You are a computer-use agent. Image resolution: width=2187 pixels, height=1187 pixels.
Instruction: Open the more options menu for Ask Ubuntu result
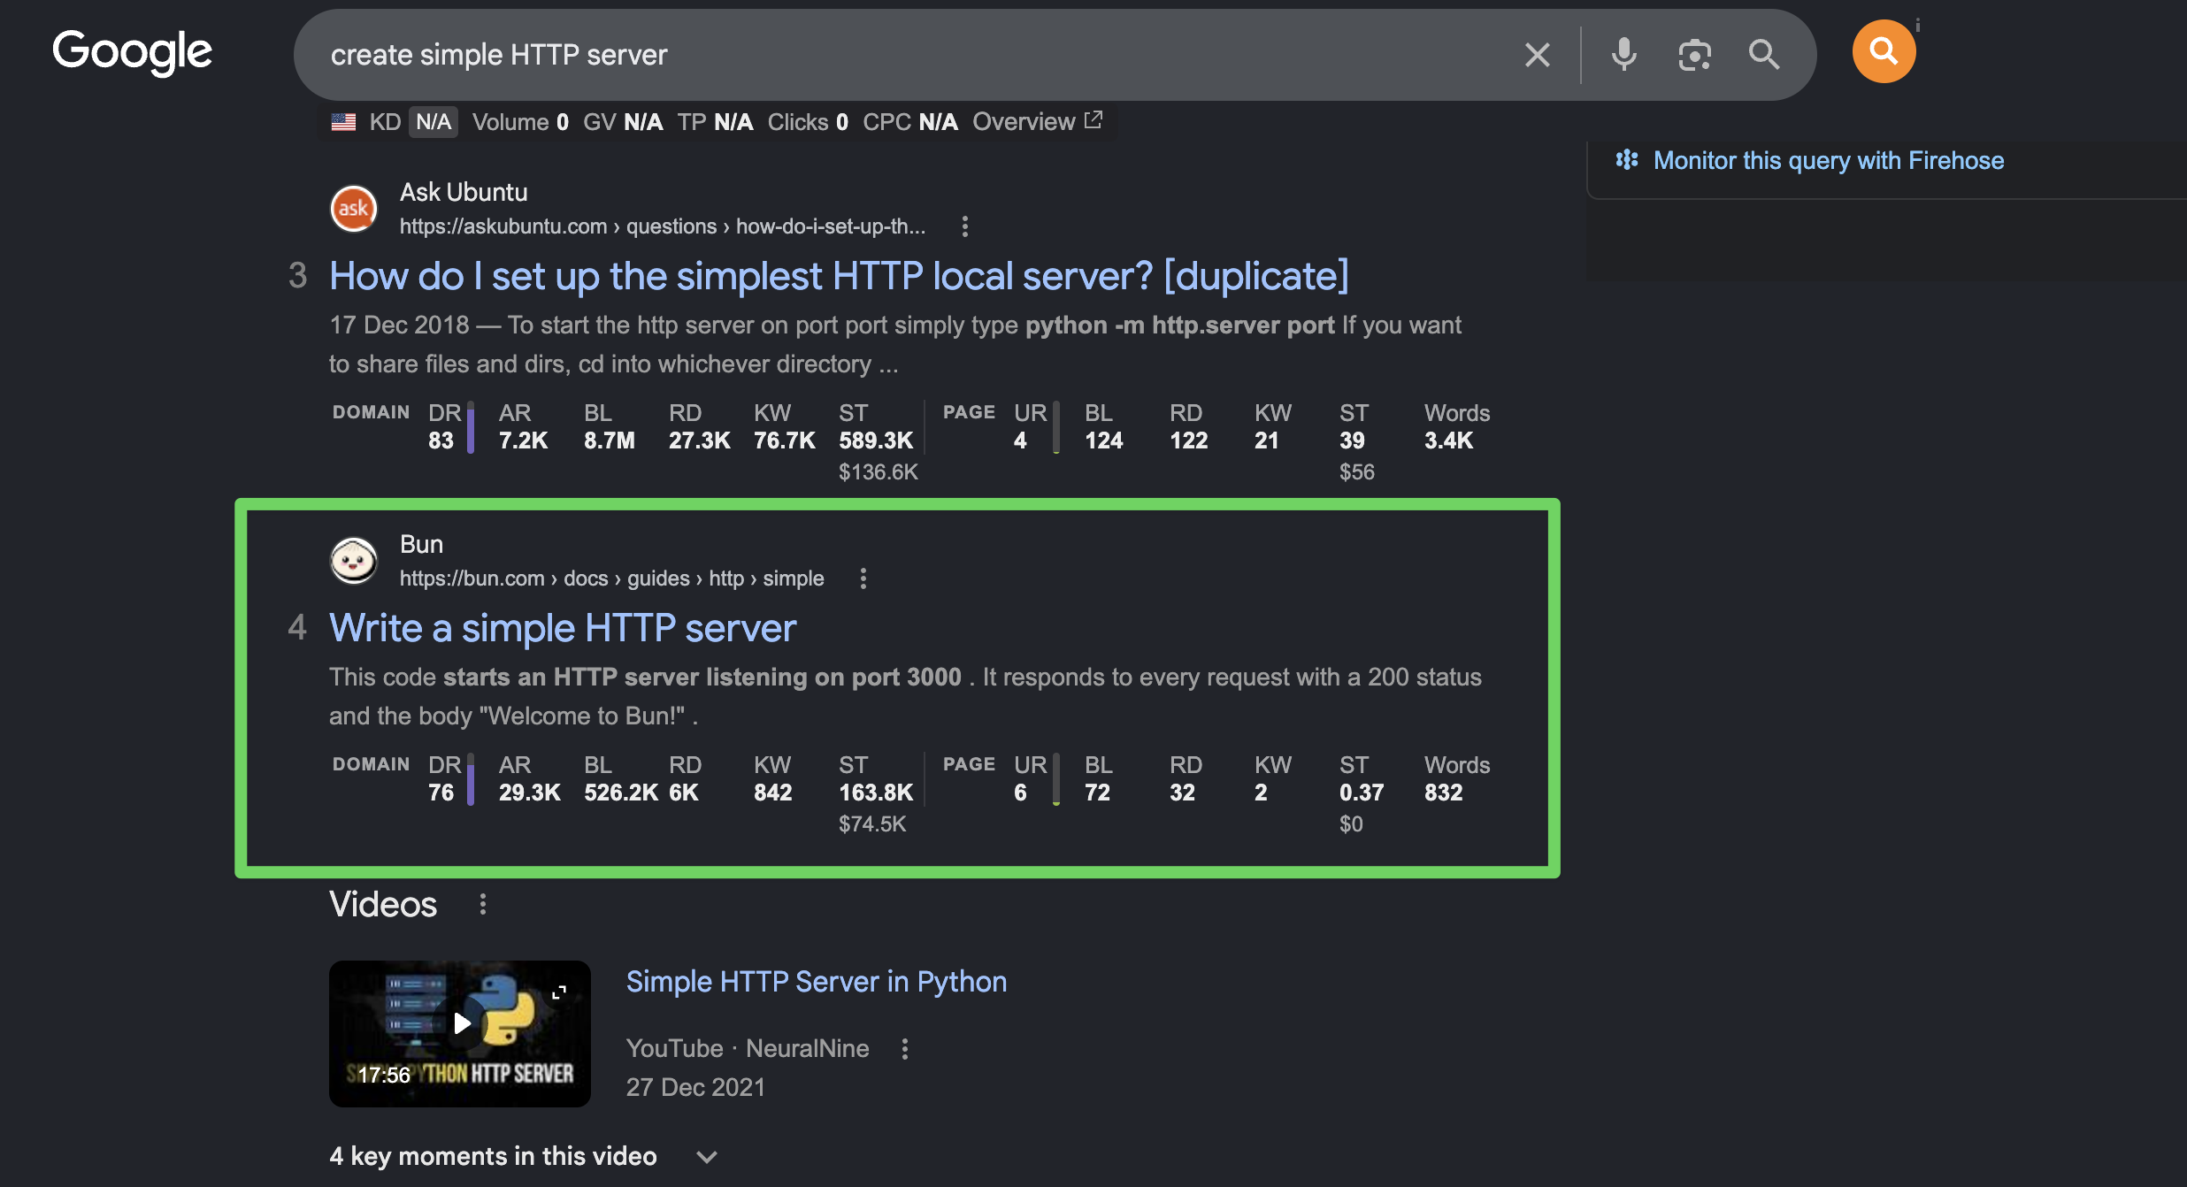click(x=965, y=226)
